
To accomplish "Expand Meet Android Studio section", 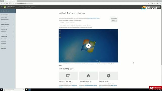I will [x=7, y=15].
